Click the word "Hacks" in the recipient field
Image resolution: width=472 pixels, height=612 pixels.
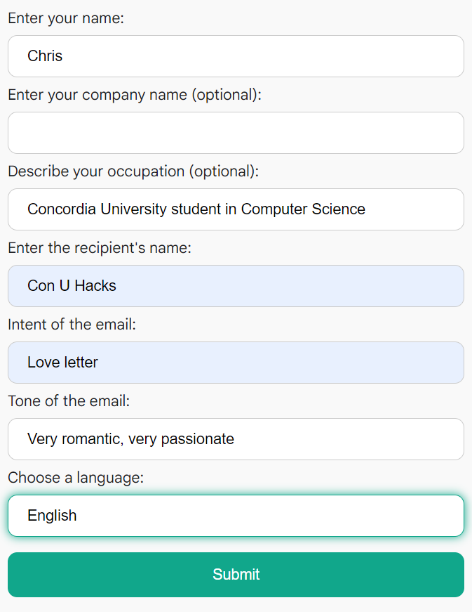pos(95,286)
